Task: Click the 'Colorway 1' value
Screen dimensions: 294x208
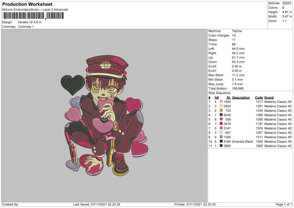Action: [26, 26]
